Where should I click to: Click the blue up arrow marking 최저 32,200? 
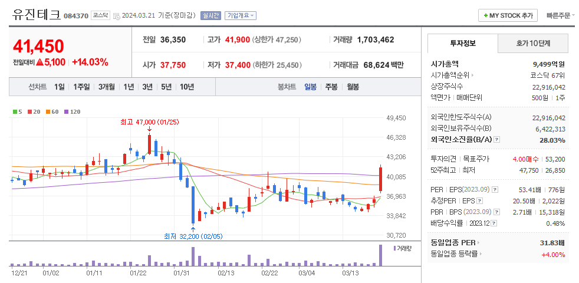193,229
